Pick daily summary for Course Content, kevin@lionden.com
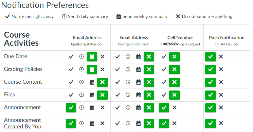253x132 pixels. point(128,82)
